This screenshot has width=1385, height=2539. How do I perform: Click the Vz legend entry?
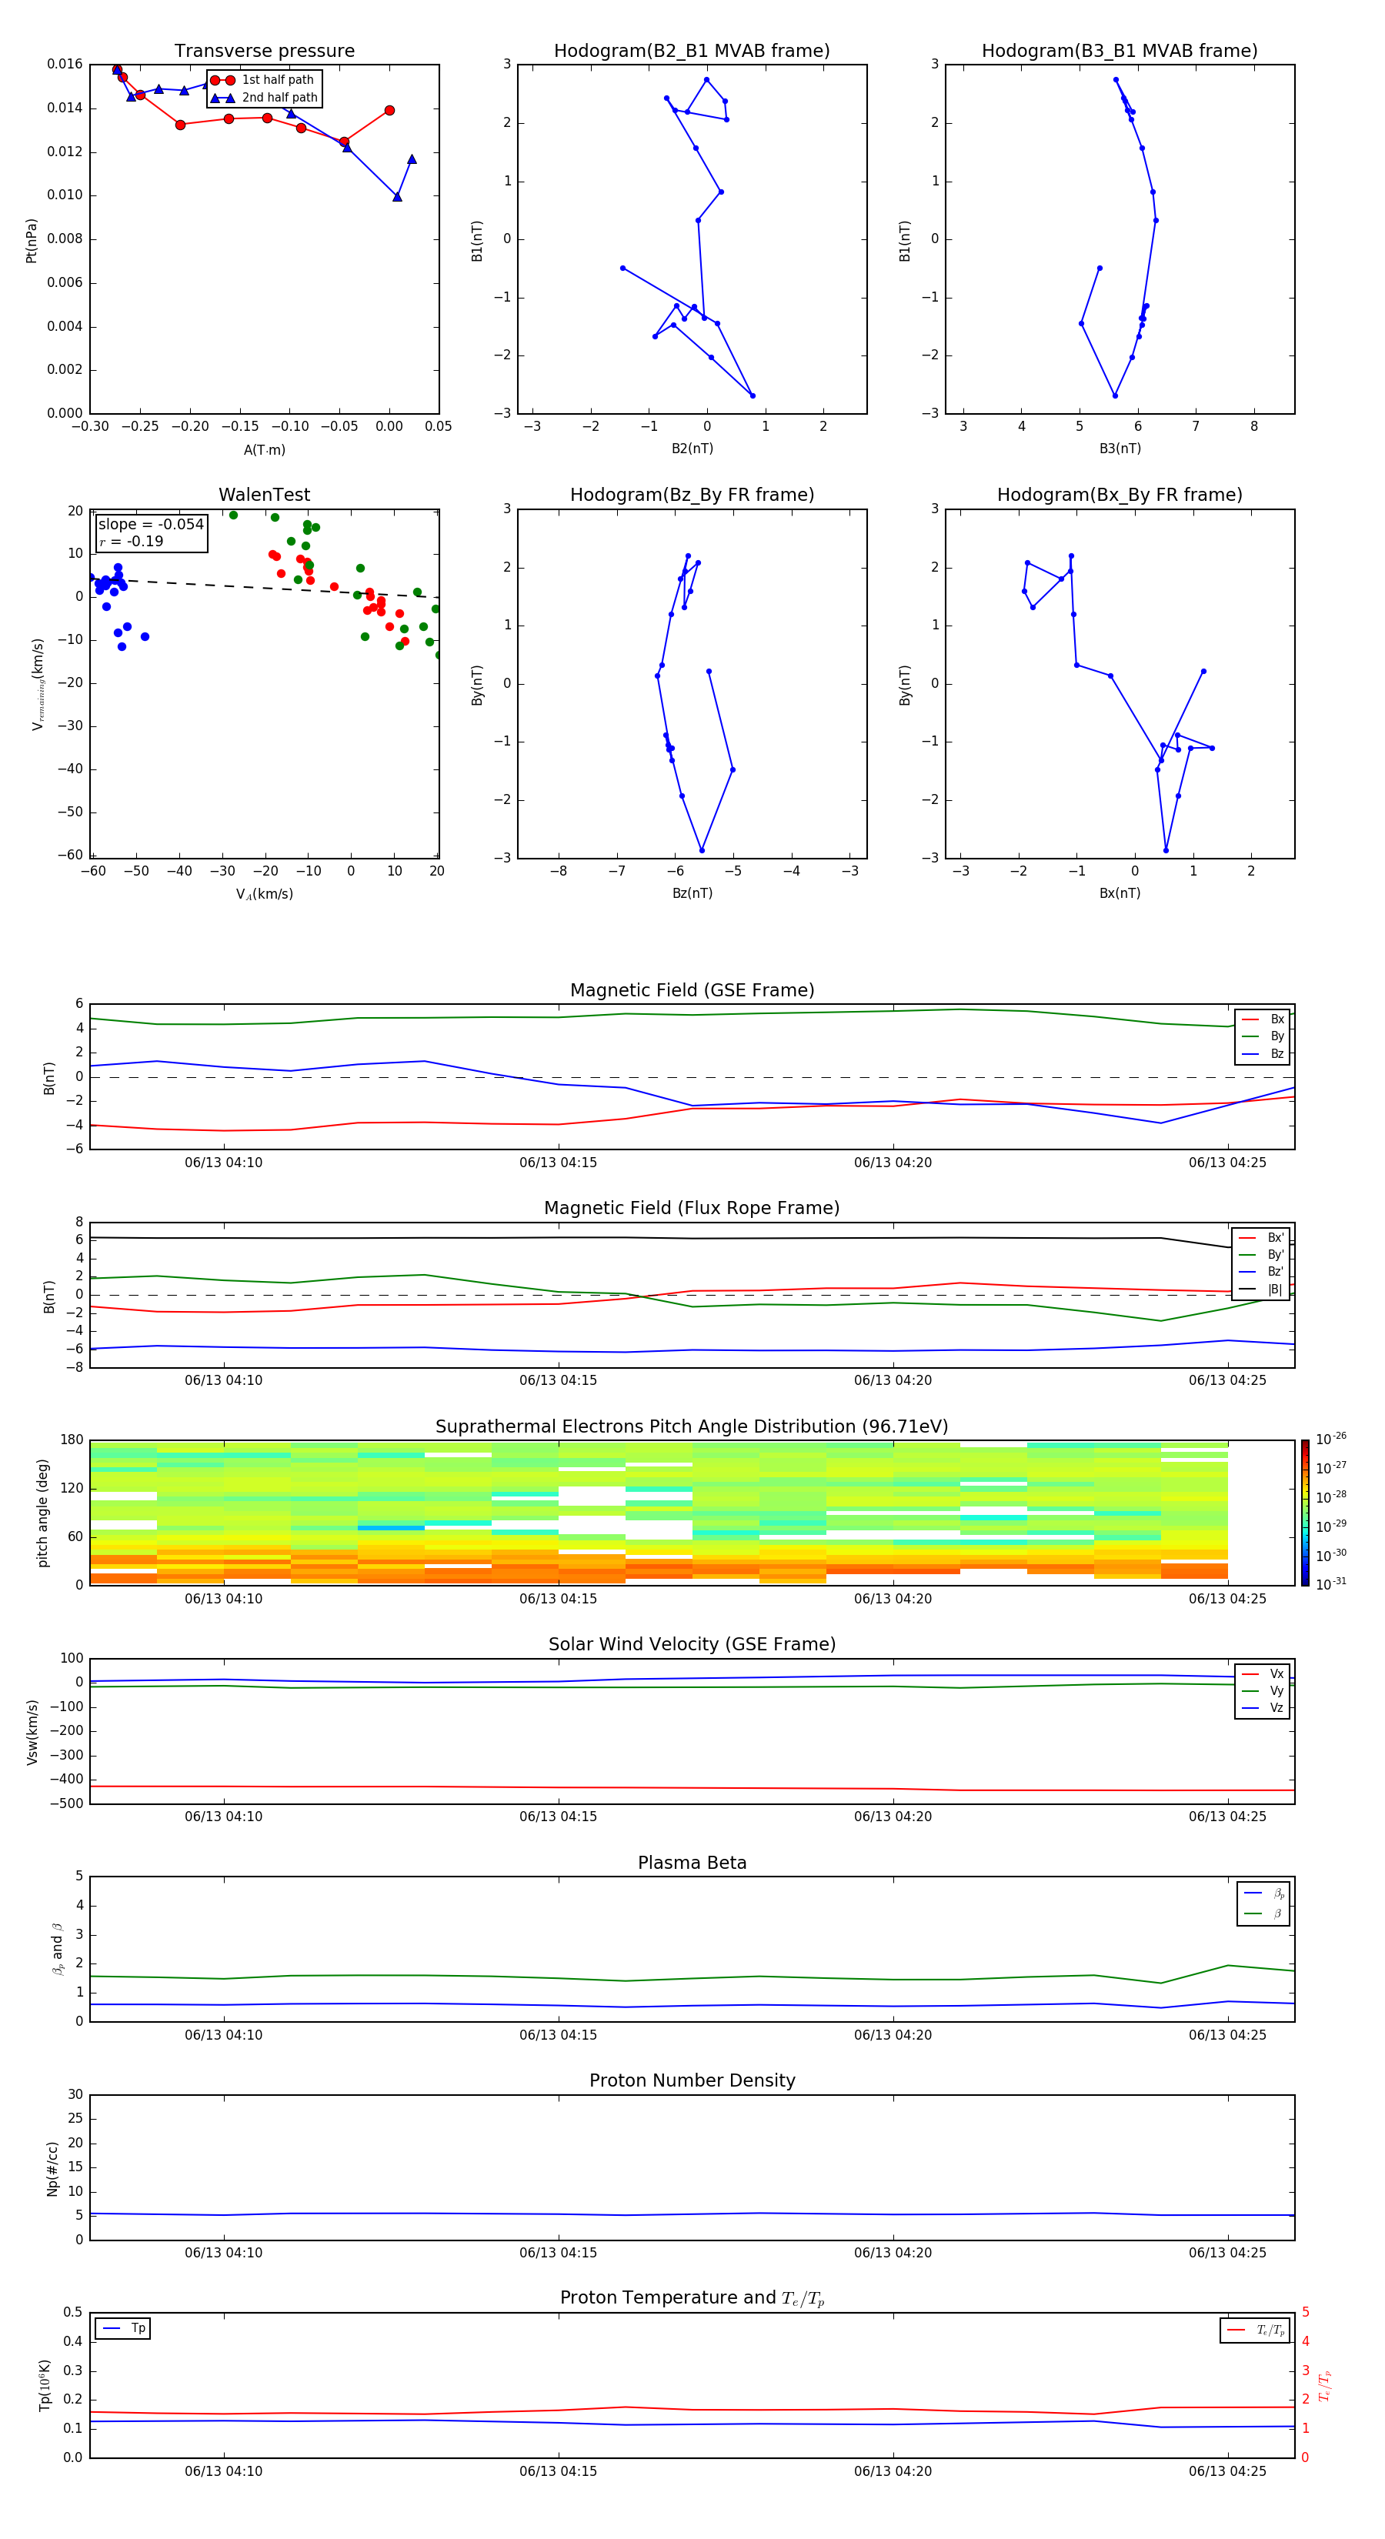[1263, 1708]
